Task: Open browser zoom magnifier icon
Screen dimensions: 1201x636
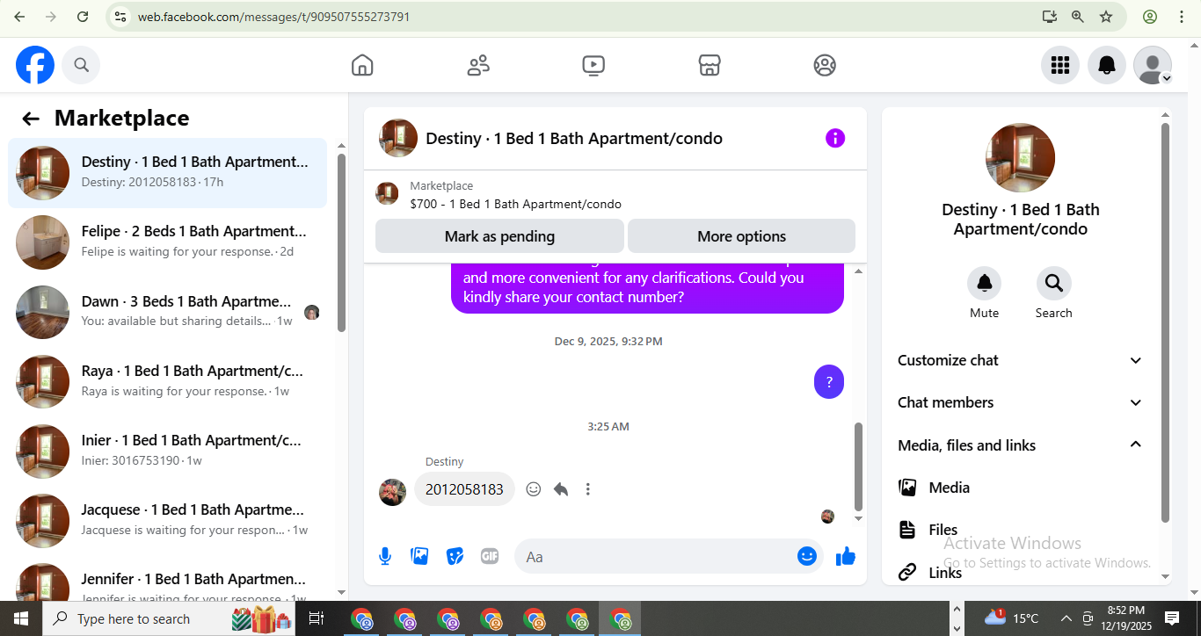Action: point(1078,17)
